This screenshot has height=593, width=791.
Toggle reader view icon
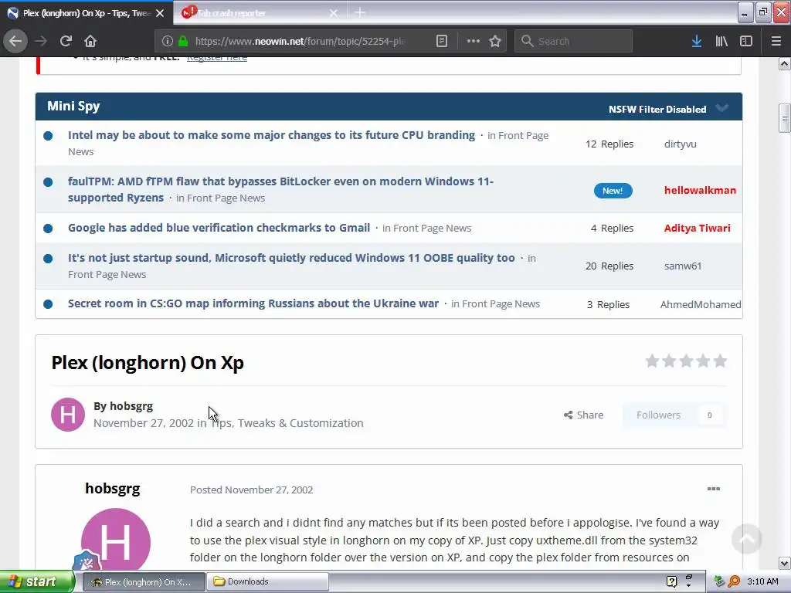(x=441, y=42)
